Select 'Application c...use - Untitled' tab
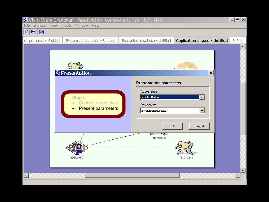Screen dimensions: 269x202 tap(202, 40)
